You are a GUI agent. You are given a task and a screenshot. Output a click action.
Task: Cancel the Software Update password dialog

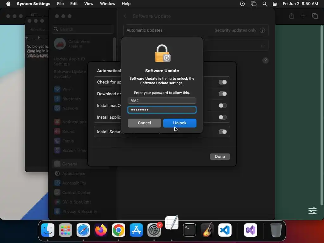tap(144, 123)
